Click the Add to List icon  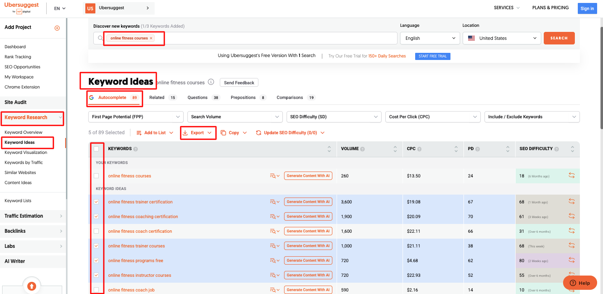[x=139, y=133]
